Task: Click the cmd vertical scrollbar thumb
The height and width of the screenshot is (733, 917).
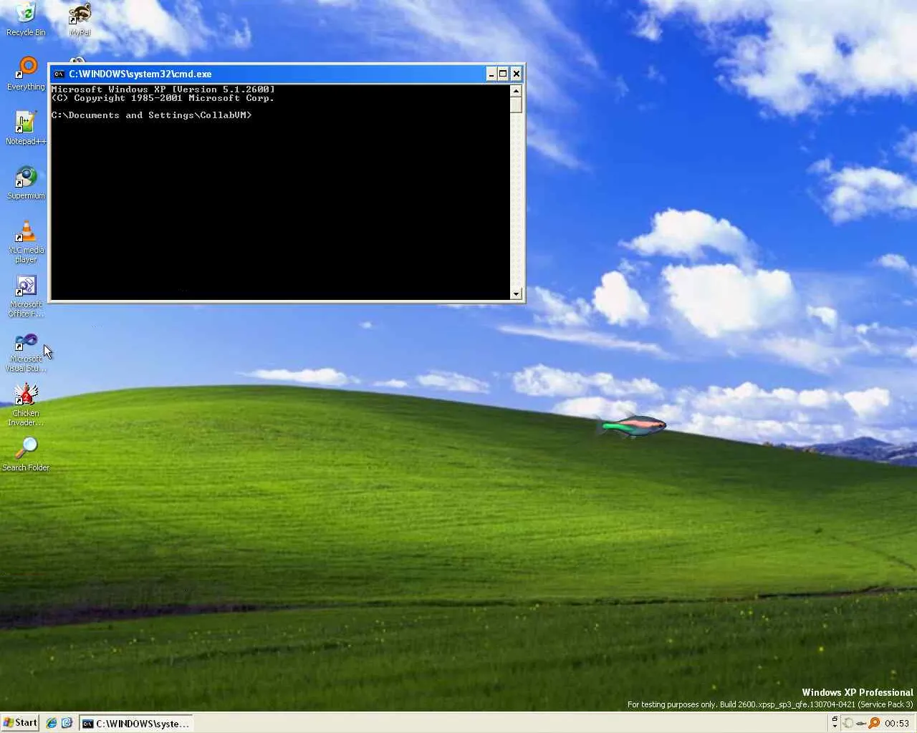Action: (x=516, y=105)
